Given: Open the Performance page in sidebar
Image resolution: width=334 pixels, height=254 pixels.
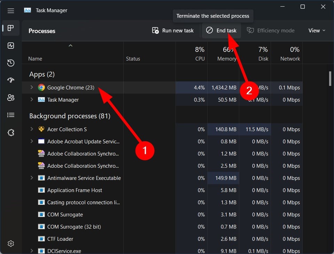Looking at the screenshot, I should point(11,46).
